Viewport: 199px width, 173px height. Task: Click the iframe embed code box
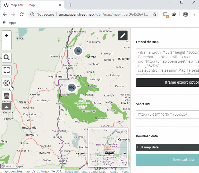pyautogui.click(x=167, y=61)
